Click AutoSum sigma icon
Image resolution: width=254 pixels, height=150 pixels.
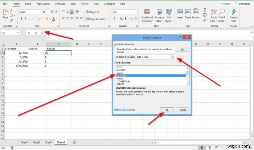coord(205,10)
